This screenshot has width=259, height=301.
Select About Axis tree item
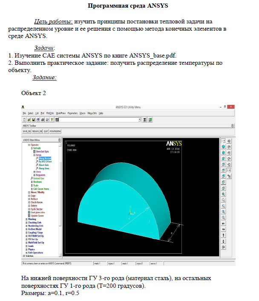(x=43, y=165)
